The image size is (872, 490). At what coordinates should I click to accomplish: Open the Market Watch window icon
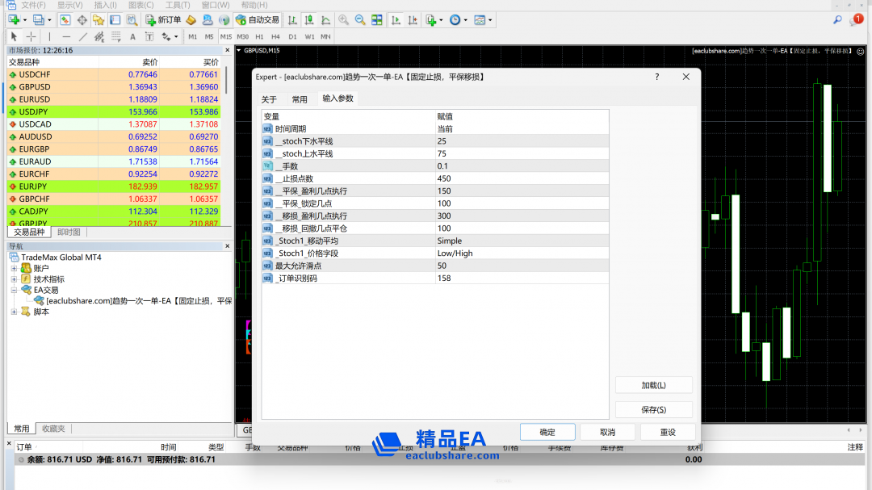coord(65,19)
